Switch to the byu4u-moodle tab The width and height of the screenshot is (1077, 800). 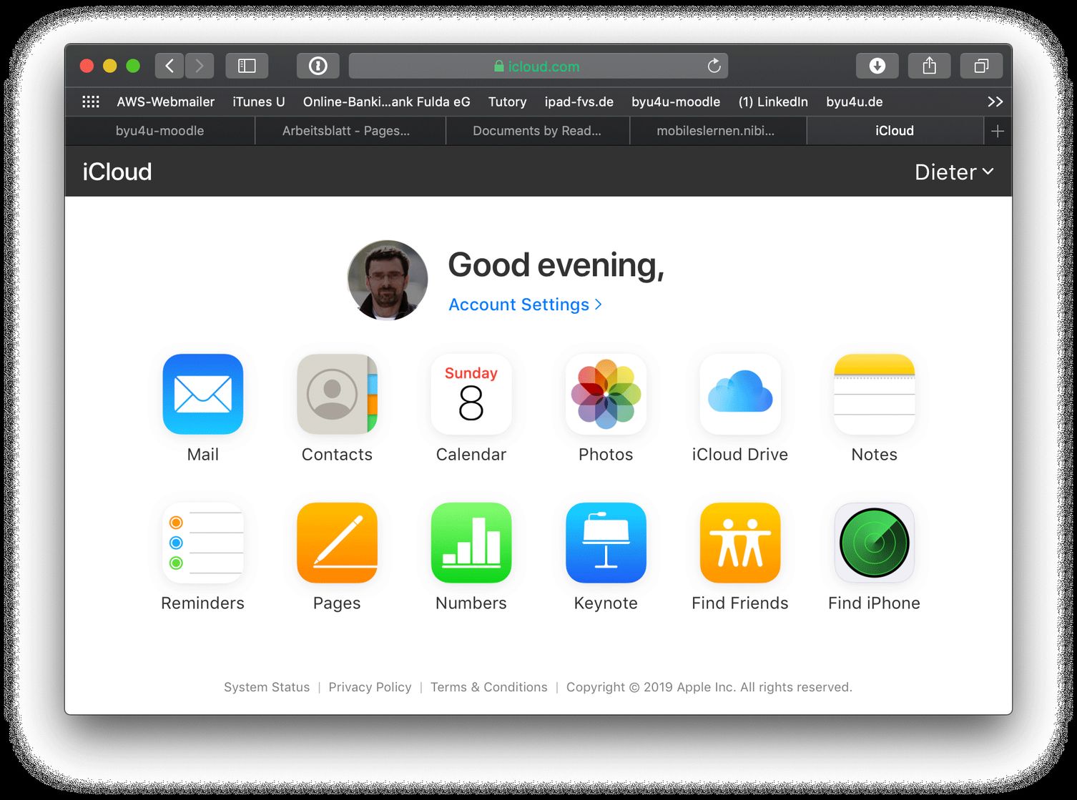click(x=160, y=131)
